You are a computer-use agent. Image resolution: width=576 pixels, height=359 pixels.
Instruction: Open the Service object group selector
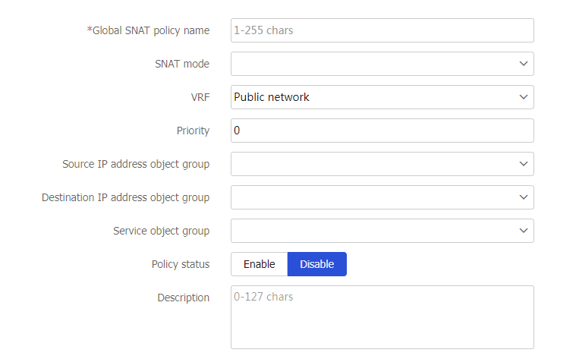(372, 231)
